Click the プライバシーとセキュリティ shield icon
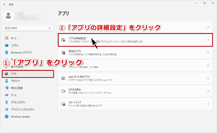The width and height of the screenshot is (217, 133). [7, 109]
